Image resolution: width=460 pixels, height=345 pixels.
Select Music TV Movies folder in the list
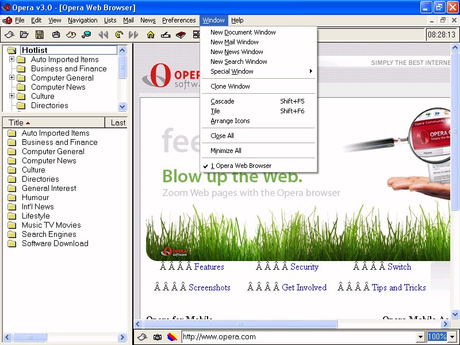51,225
